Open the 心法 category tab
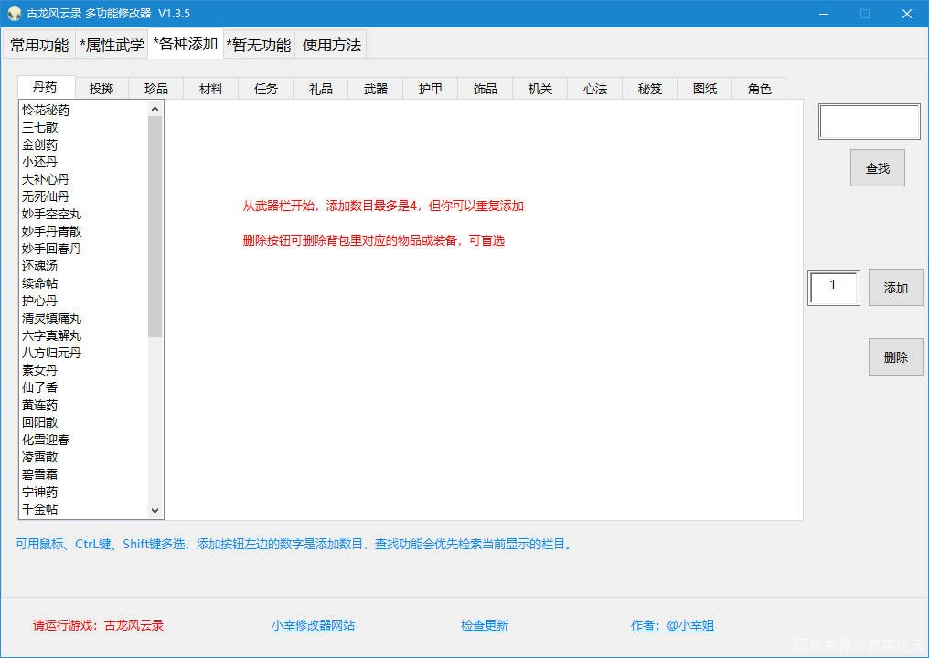The image size is (929, 658). pos(594,88)
